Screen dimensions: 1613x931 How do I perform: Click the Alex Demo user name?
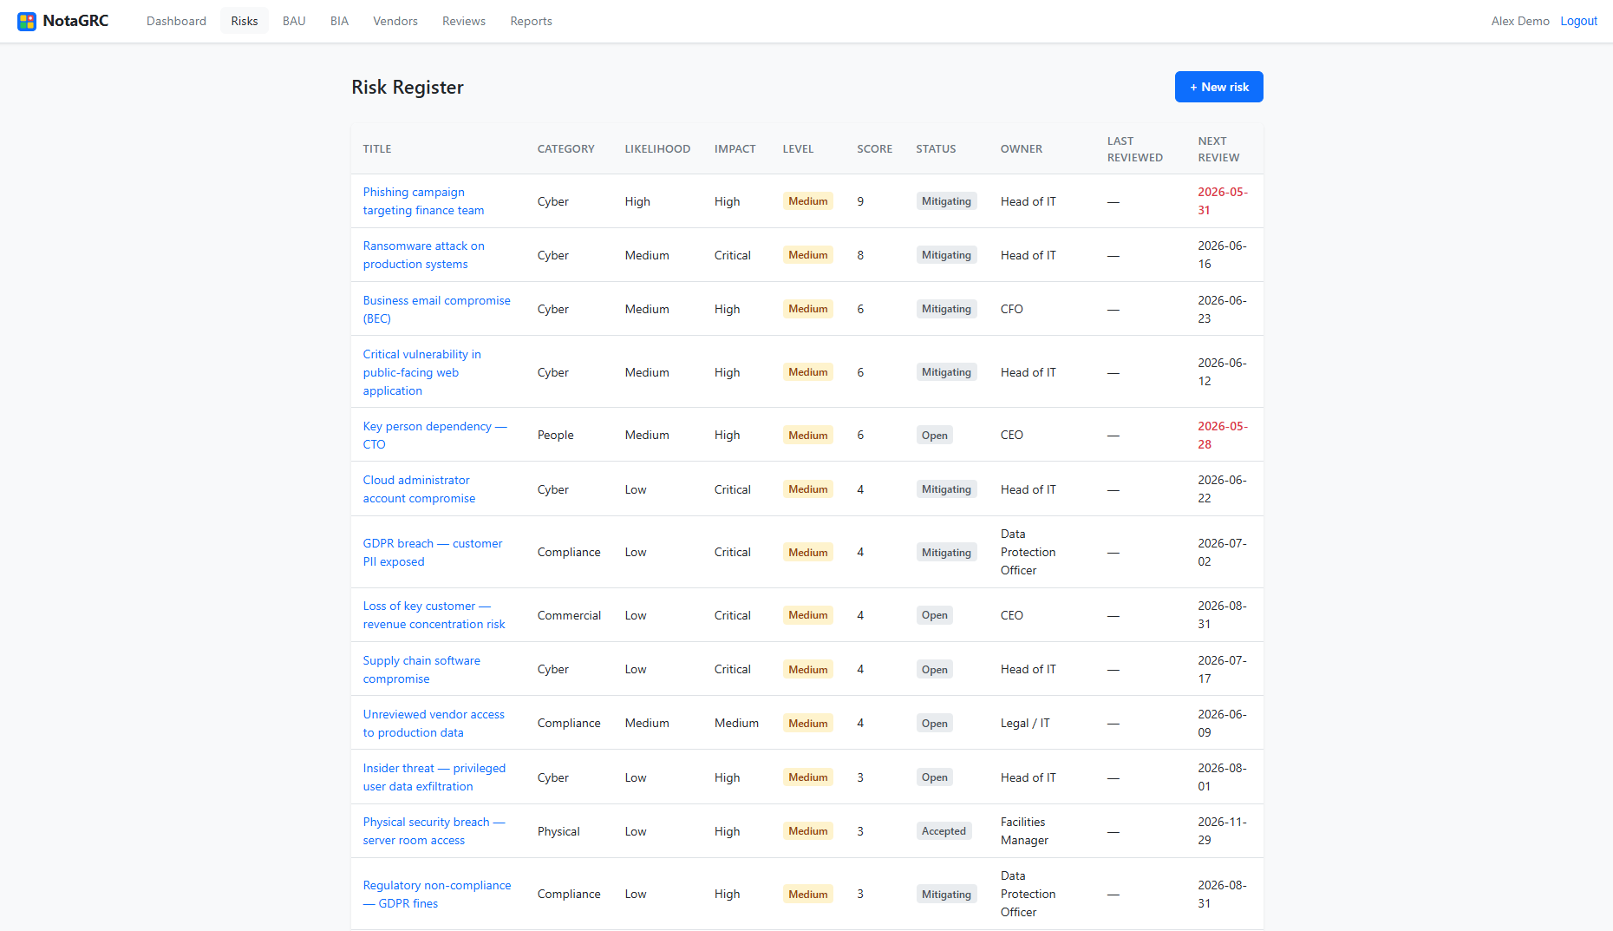(1520, 21)
